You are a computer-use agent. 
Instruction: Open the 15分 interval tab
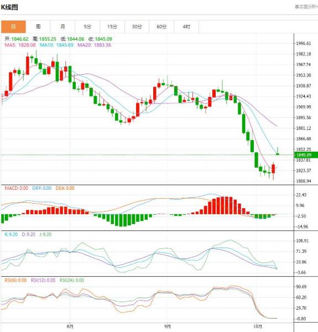[x=112, y=27]
